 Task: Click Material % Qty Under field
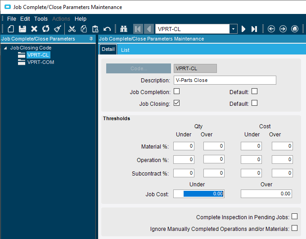[x=184, y=146]
